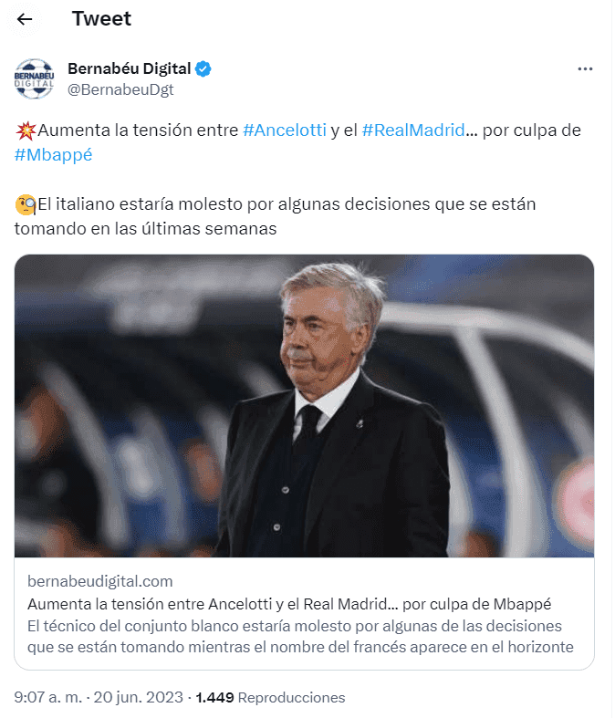Image resolution: width=615 pixels, height=718 pixels.
Task: Click the Tweet header title
Action: tap(101, 19)
